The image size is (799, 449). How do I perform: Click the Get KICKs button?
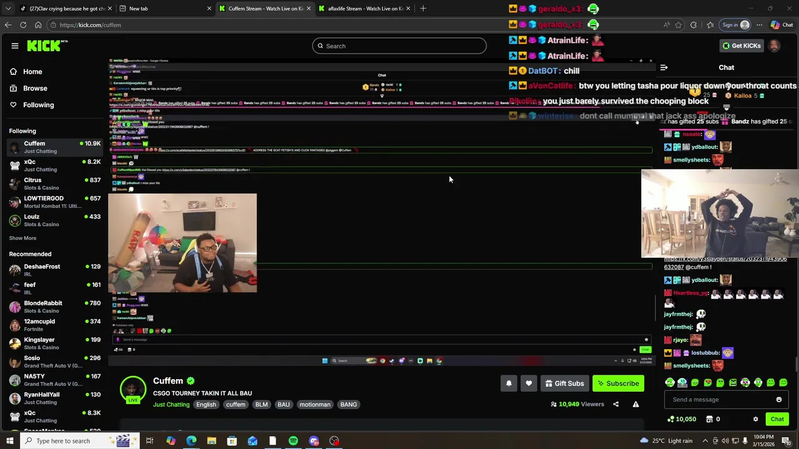coord(741,46)
